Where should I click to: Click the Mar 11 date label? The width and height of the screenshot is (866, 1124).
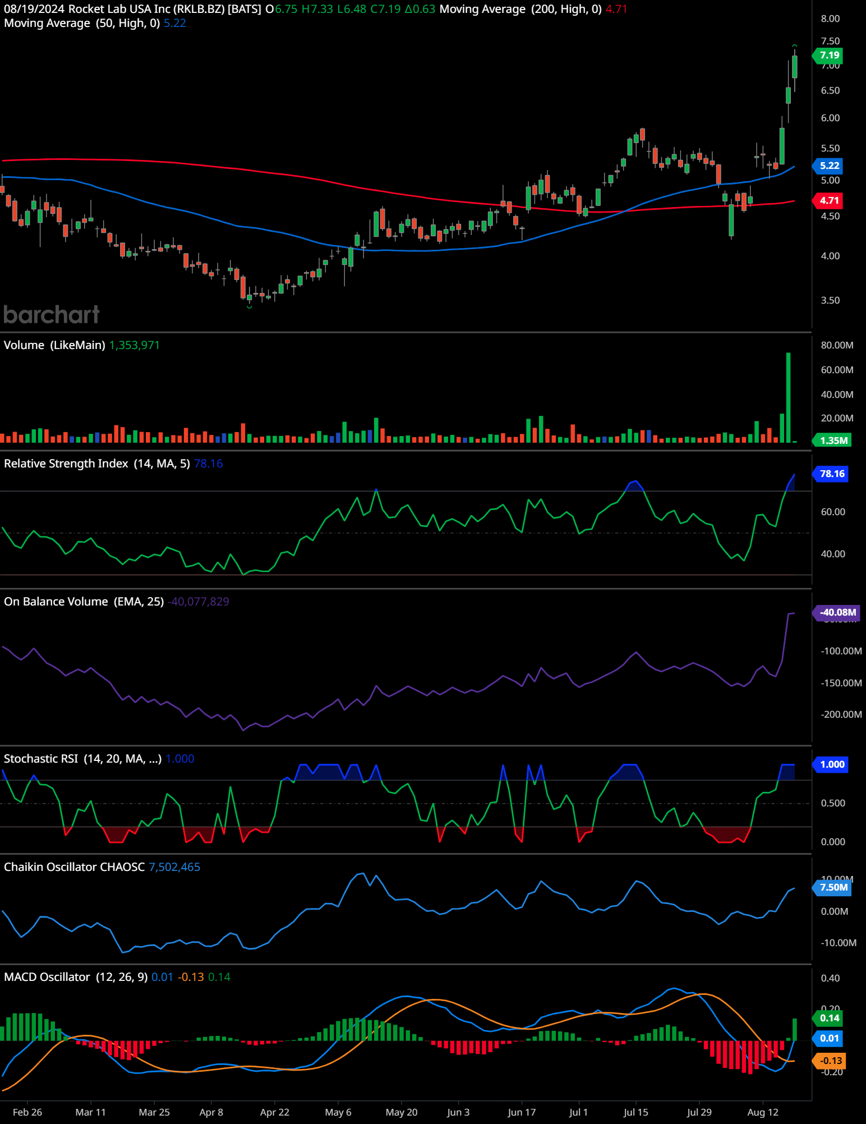tap(90, 1112)
